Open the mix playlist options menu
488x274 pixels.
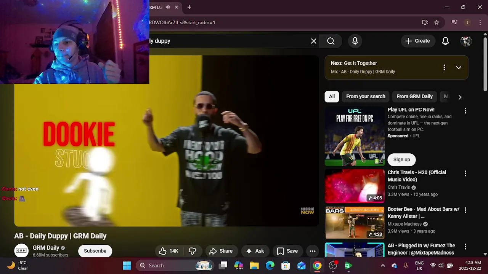pyautogui.click(x=444, y=67)
